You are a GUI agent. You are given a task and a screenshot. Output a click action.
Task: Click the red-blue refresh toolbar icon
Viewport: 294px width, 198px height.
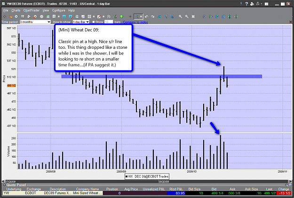tap(35, 16)
